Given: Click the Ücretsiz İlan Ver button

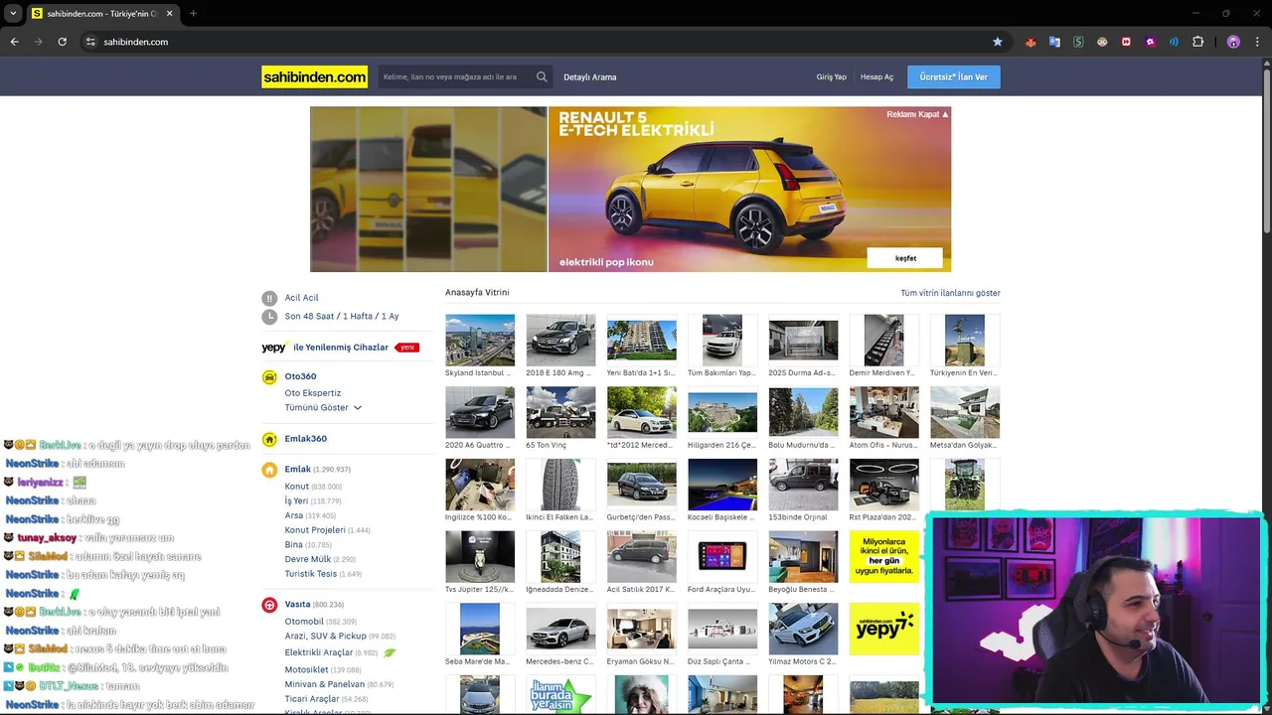Looking at the screenshot, I should (954, 76).
